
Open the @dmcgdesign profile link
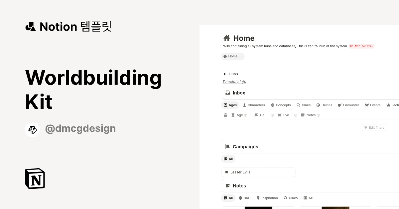[80, 128]
